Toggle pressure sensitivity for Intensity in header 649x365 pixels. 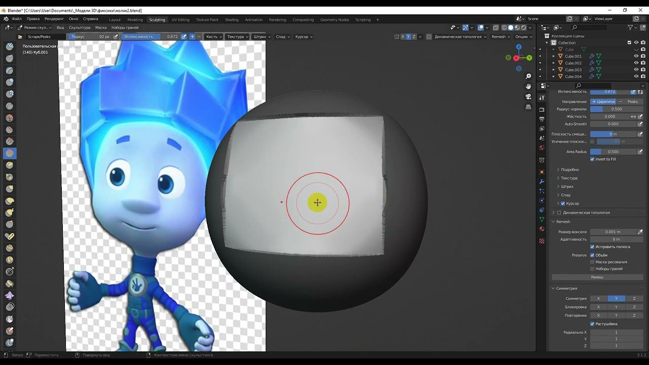[184, 36]
